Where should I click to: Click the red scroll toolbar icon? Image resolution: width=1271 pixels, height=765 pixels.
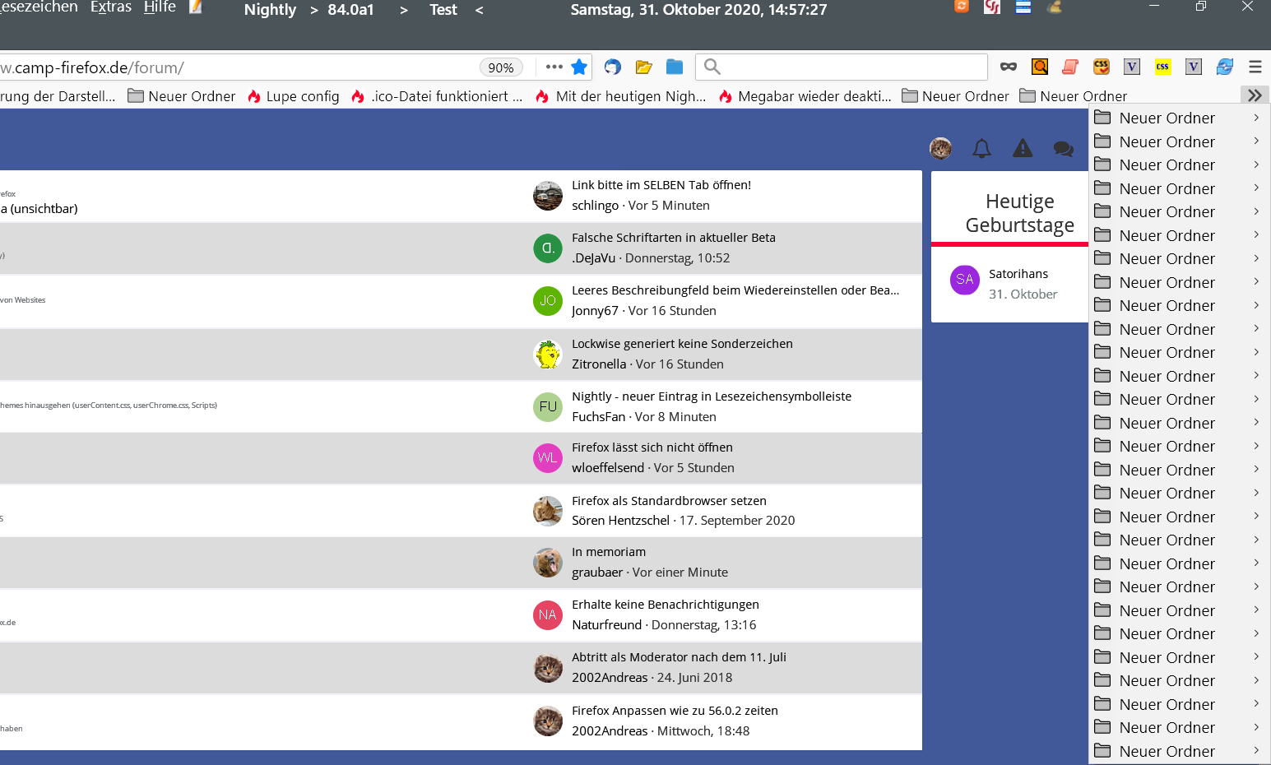[x=1070, y=67]
